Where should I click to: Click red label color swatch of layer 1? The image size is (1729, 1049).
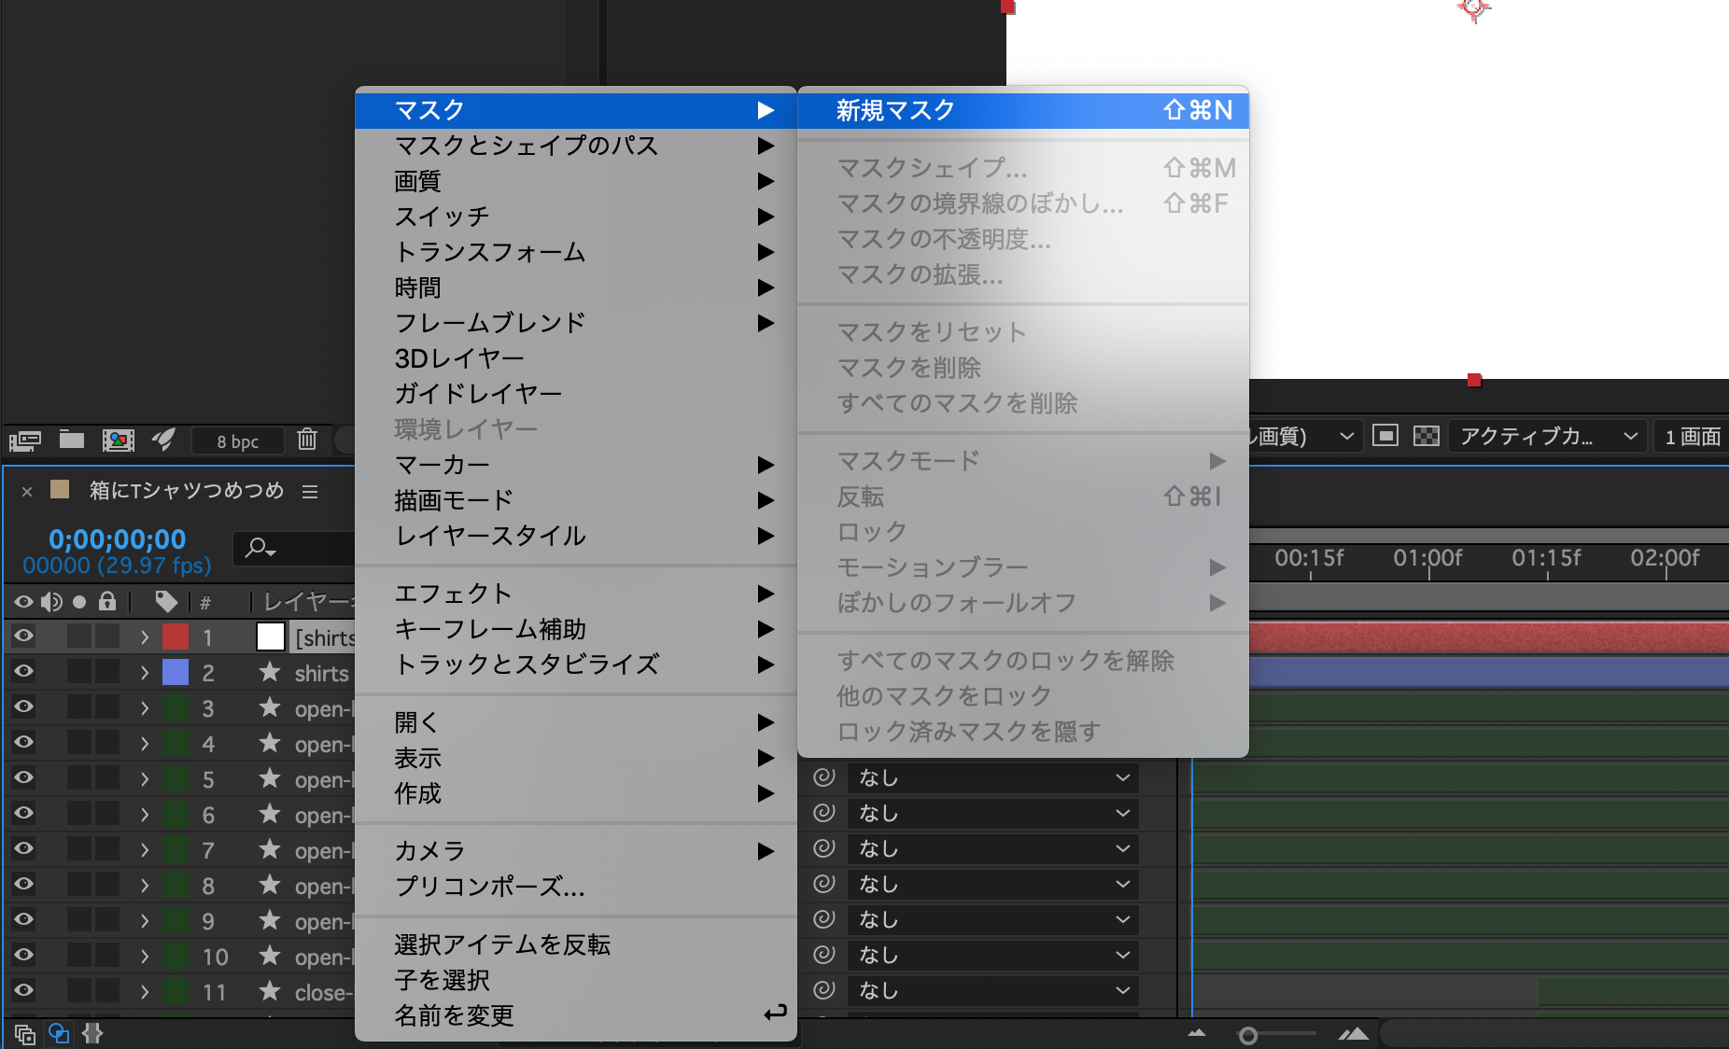click(x=176, y=636)
